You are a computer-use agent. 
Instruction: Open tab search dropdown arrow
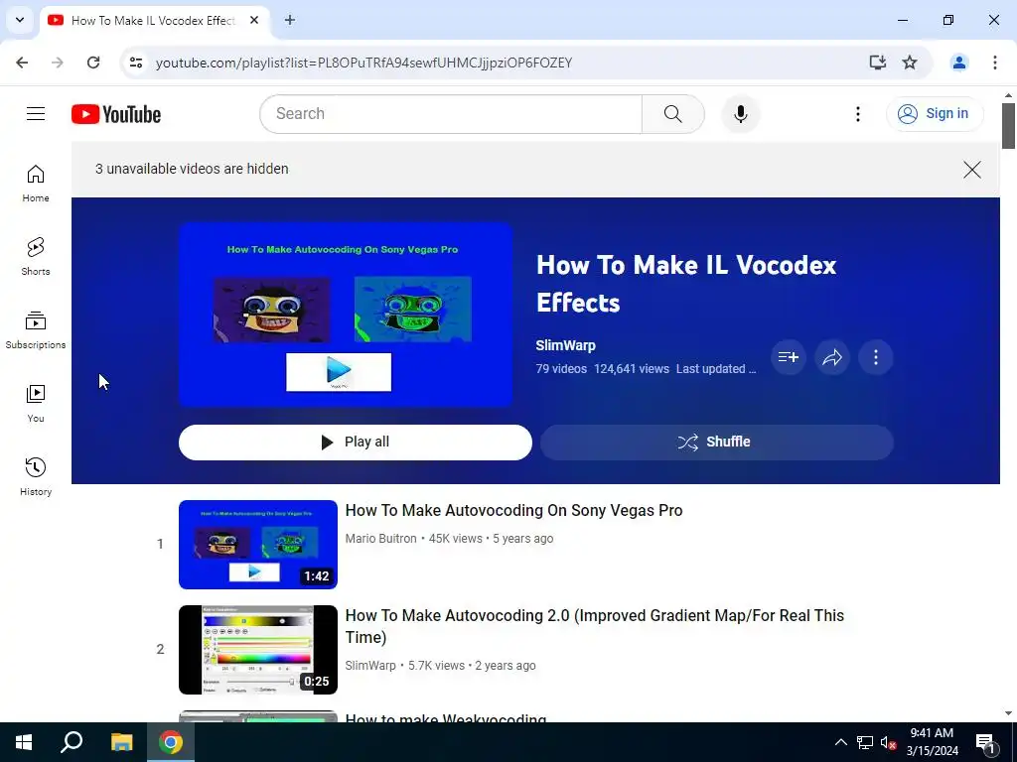20,20
